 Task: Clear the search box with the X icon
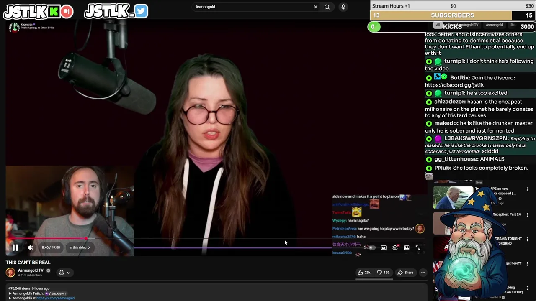[315, 7]
